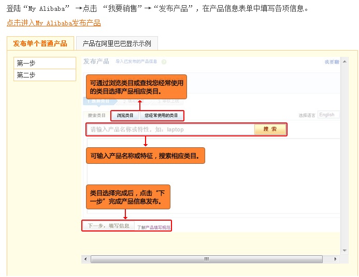Select 第一步 in the step list

pos(45,63)
